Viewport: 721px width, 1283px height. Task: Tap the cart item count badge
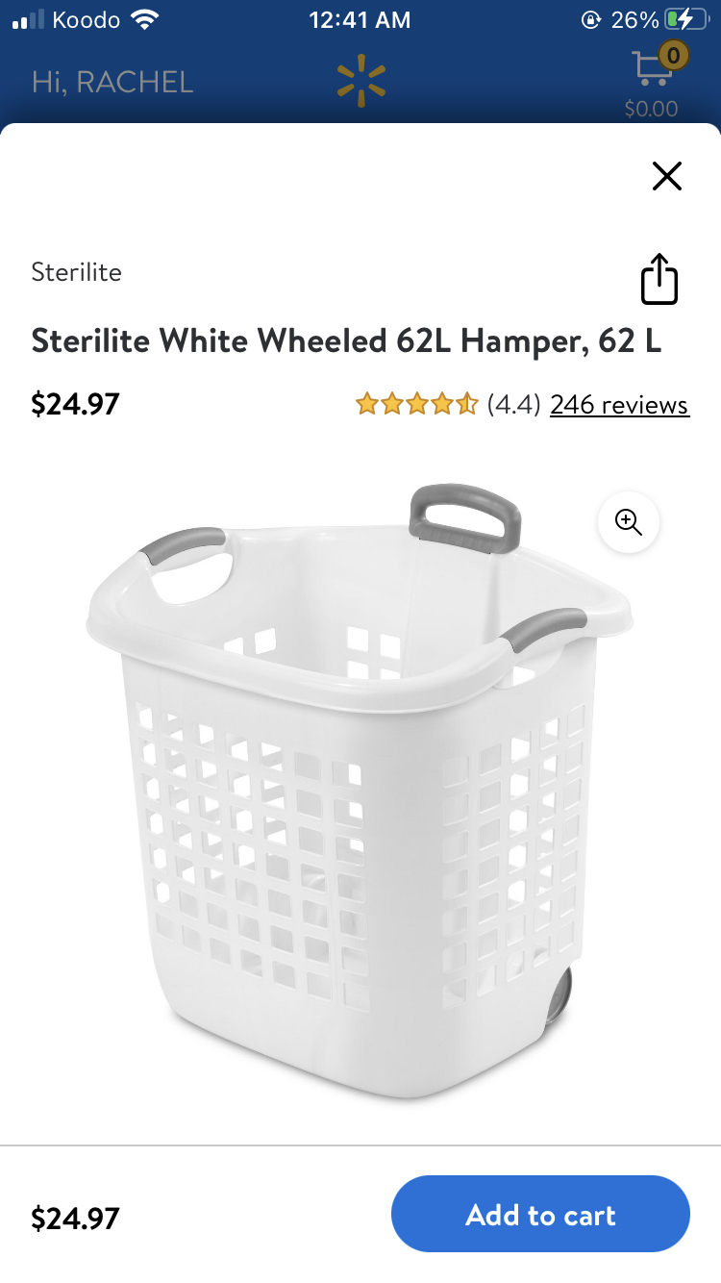point(673,56)
